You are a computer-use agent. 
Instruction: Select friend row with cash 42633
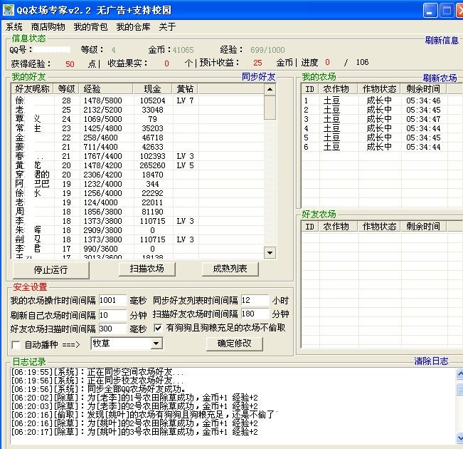[x=137, y=147]
